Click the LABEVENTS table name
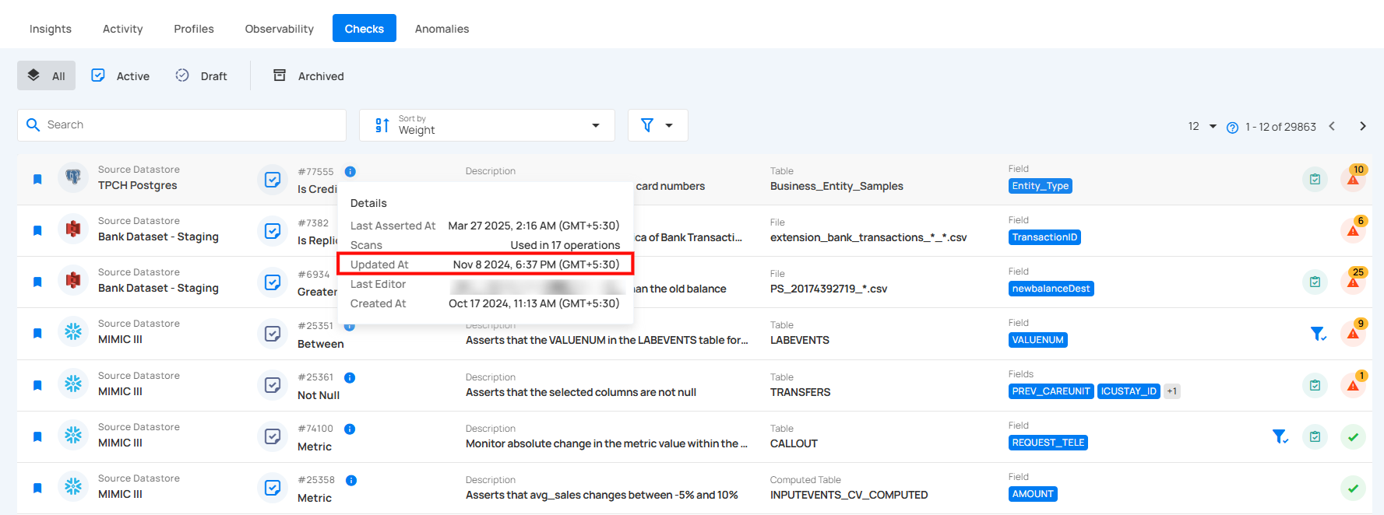Image resolution: width=1384 pixels, height=515 pixels. (800, 340)
